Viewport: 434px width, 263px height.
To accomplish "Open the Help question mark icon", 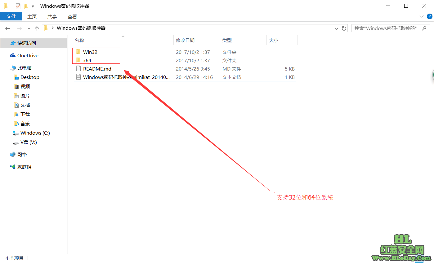I will (x=430, y=16).
